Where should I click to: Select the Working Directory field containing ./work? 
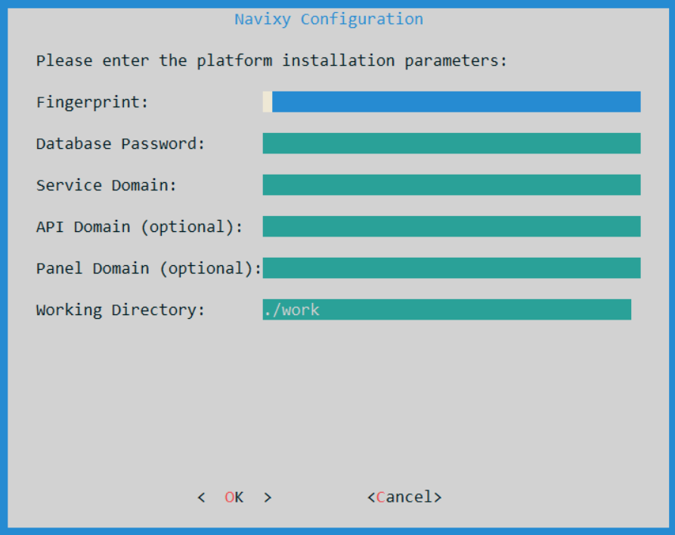[447, 310]
